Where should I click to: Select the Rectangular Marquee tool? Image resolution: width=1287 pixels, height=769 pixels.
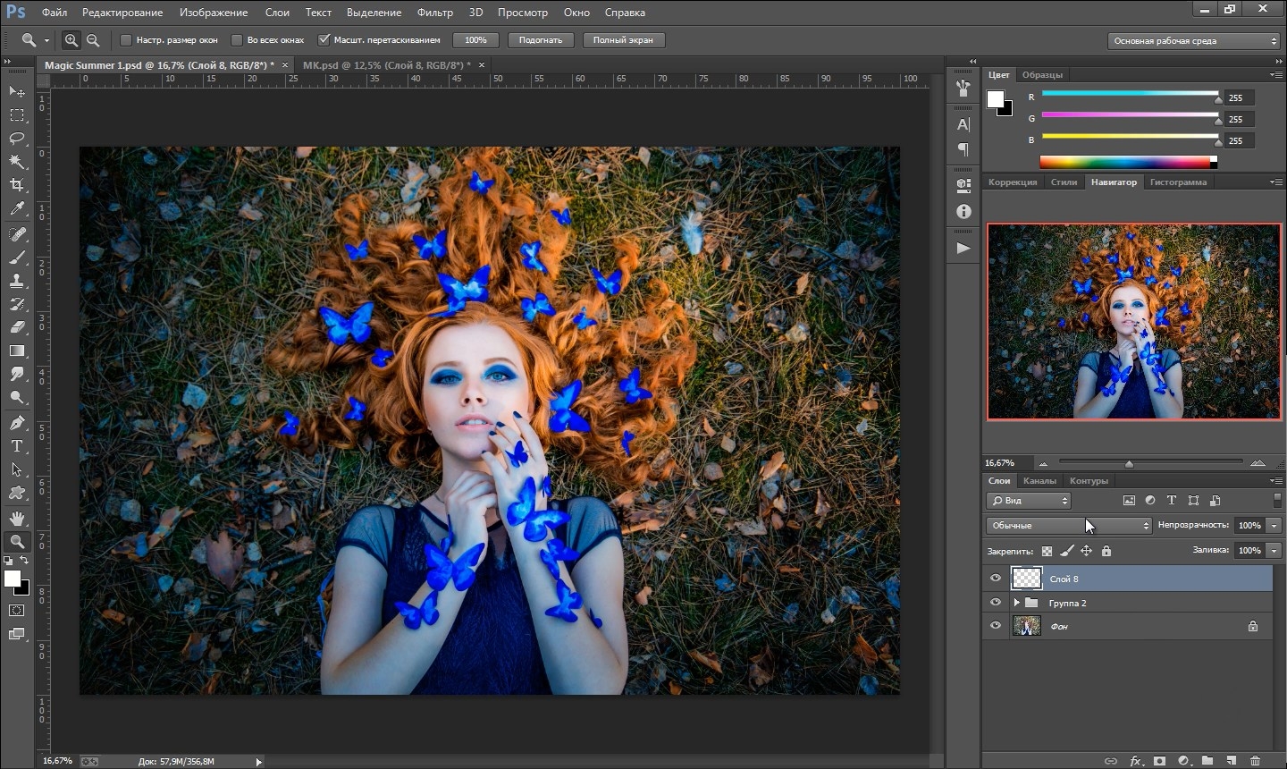(x=17, y=115)
